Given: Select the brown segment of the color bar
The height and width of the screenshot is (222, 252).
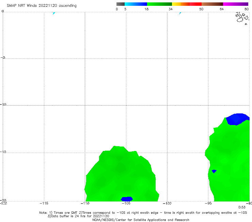Looking at the screenshot, I should 212,4.
